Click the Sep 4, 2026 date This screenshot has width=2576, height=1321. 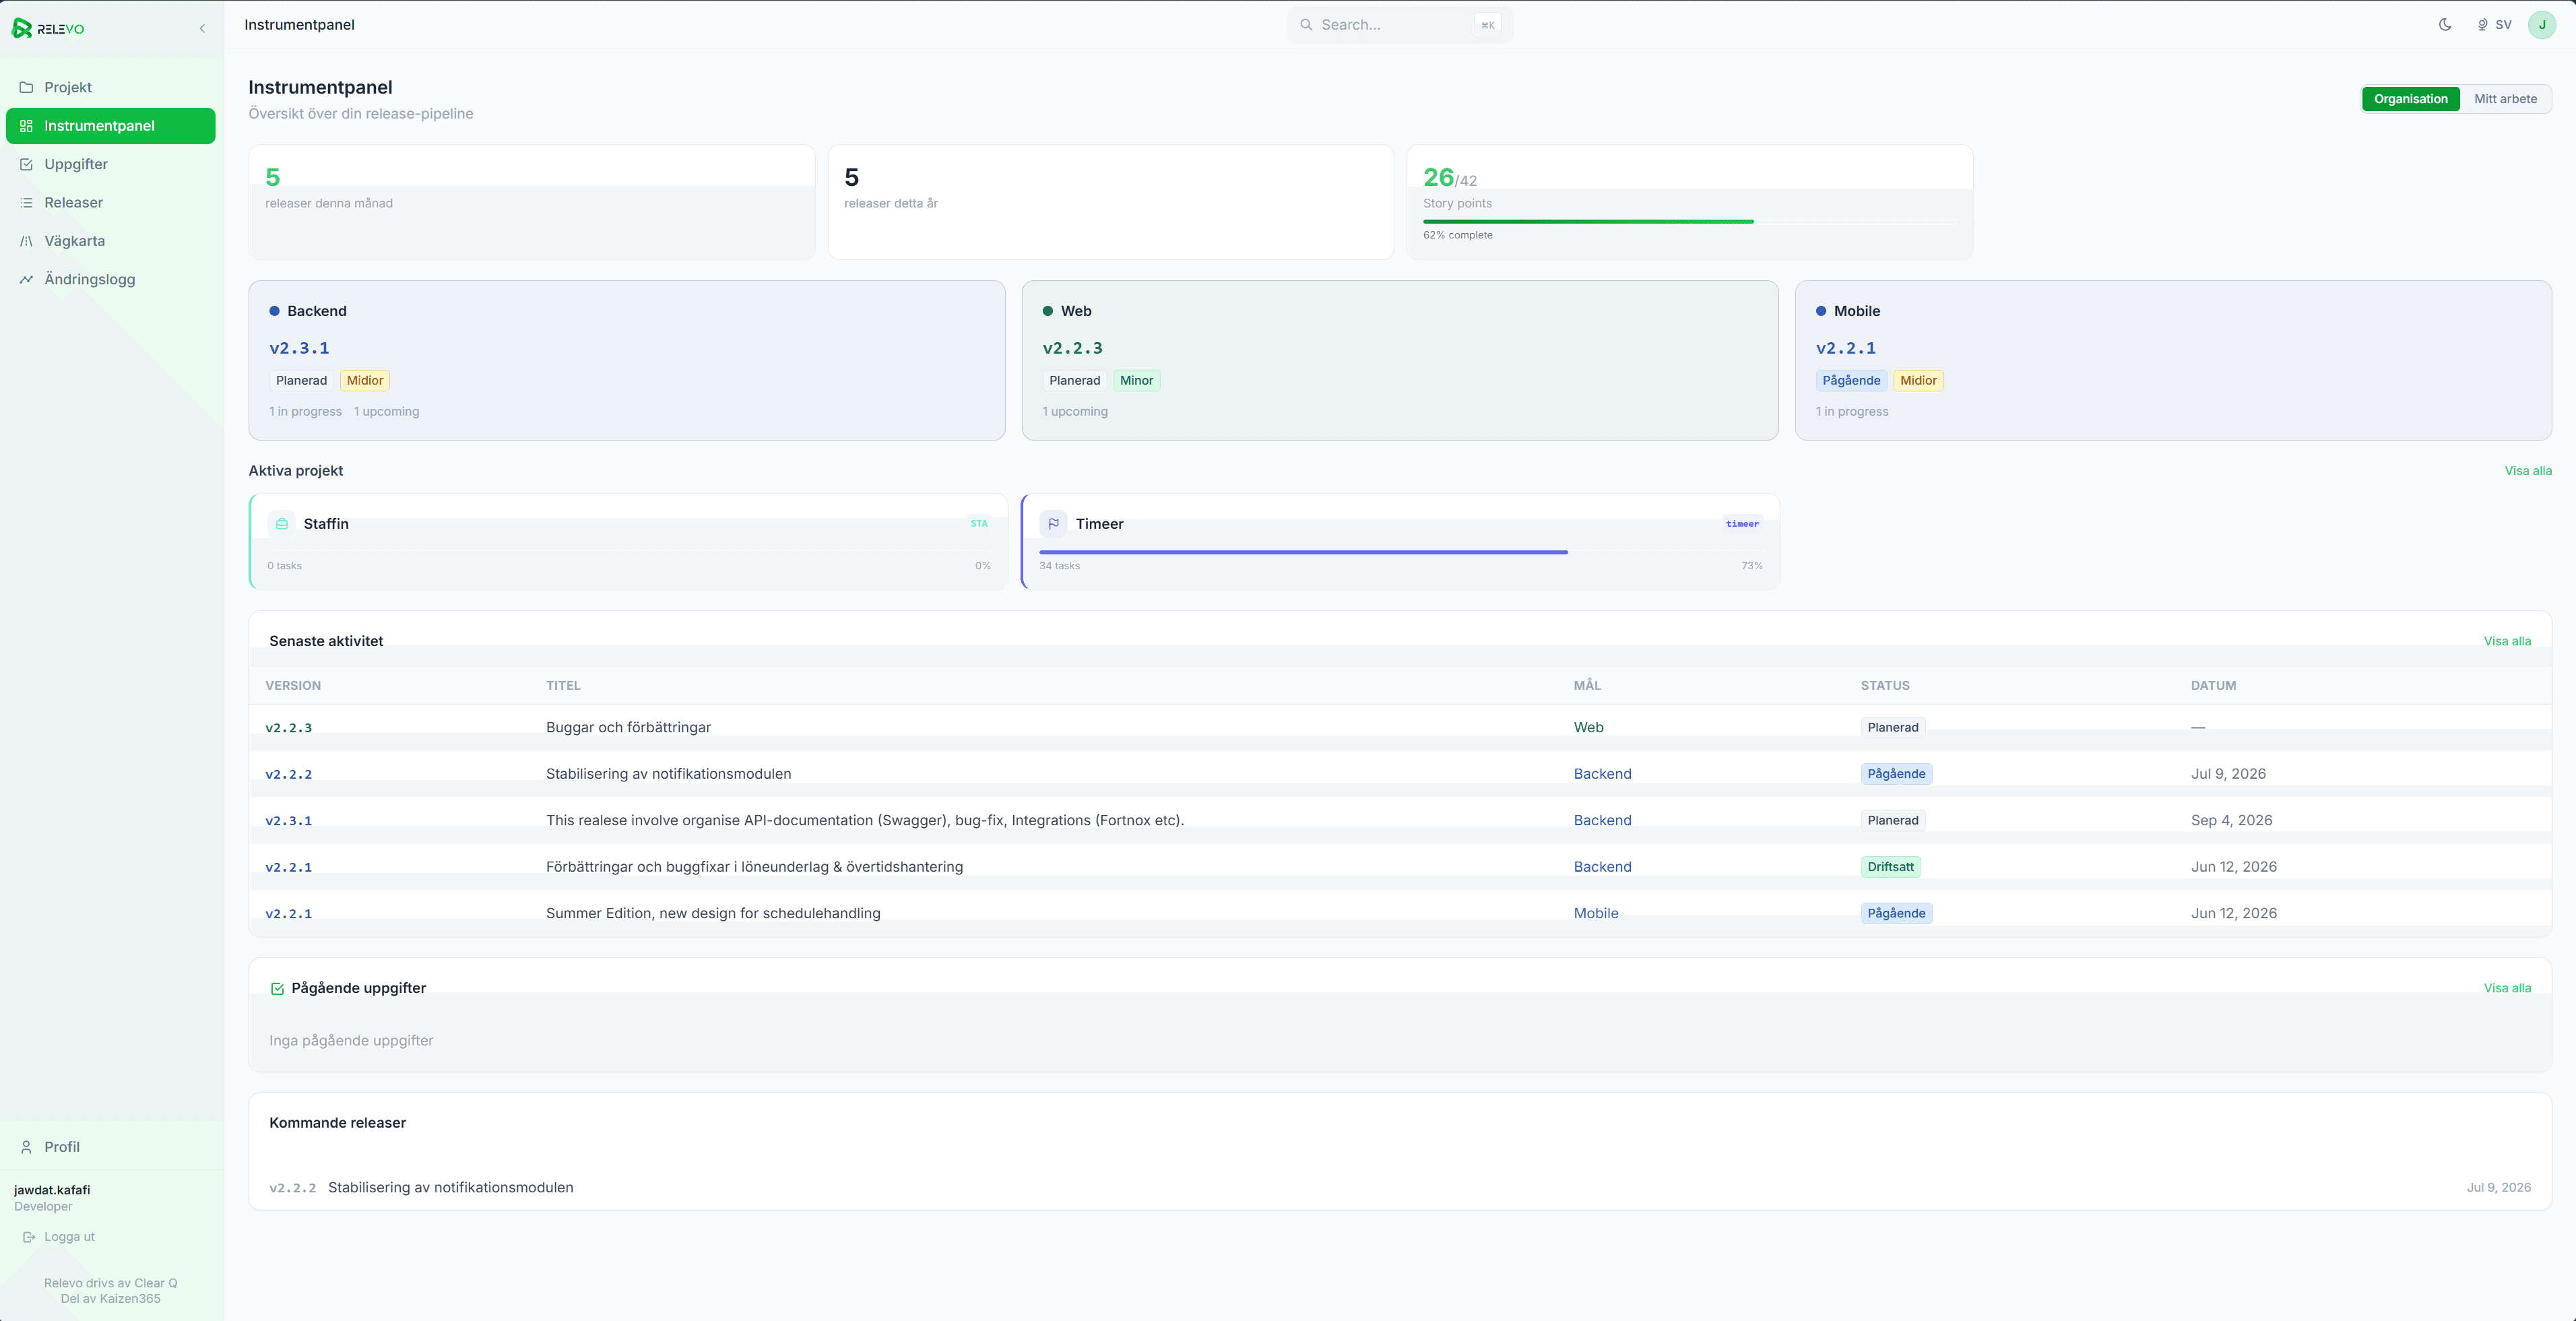(x=2231, y=821)
